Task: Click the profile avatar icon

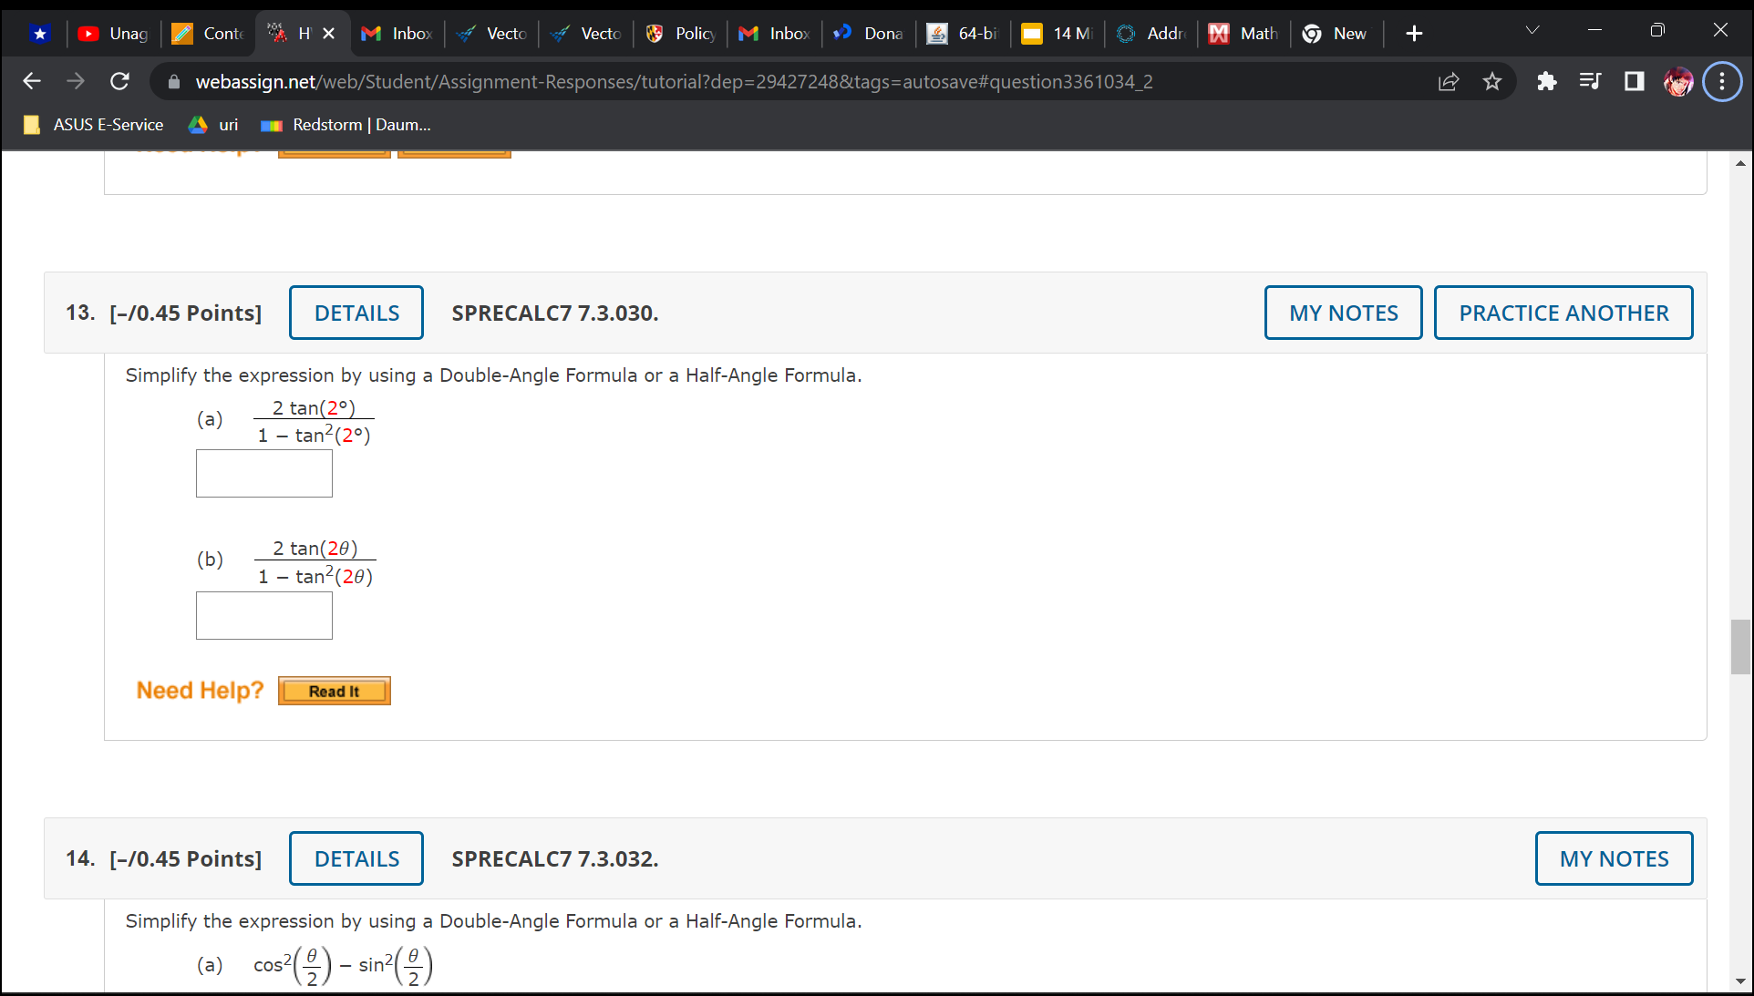Action: [x=1677, y=82]
